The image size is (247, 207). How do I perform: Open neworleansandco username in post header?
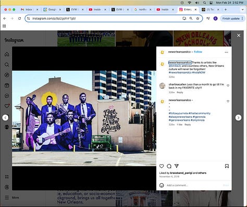(179, 52)
